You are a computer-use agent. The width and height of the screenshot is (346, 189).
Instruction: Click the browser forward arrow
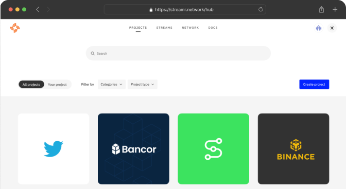48,9
